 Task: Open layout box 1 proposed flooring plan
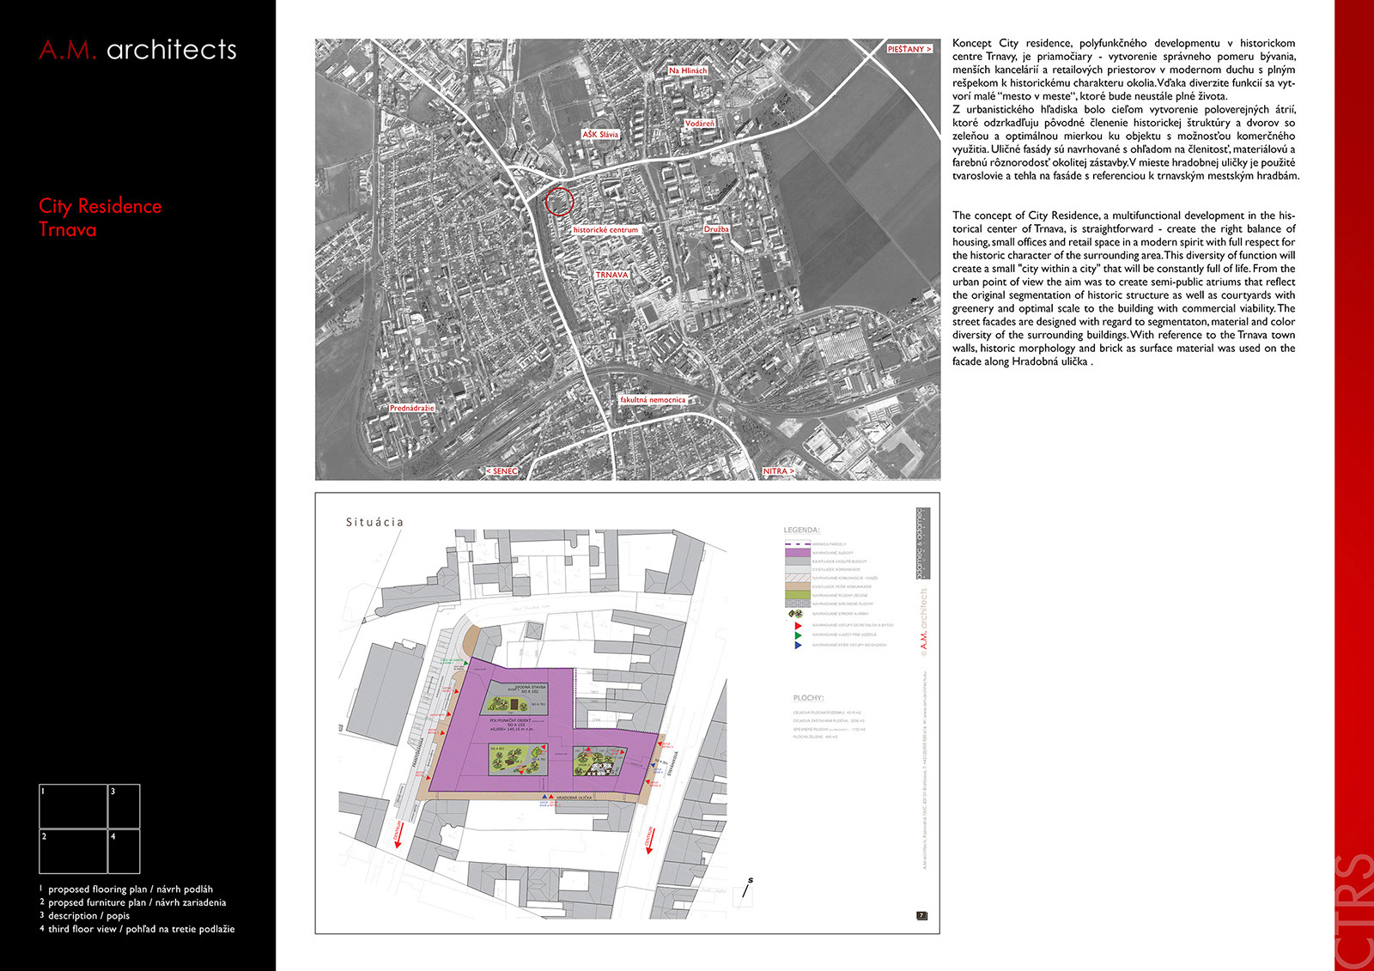click(x=73, y=805)
